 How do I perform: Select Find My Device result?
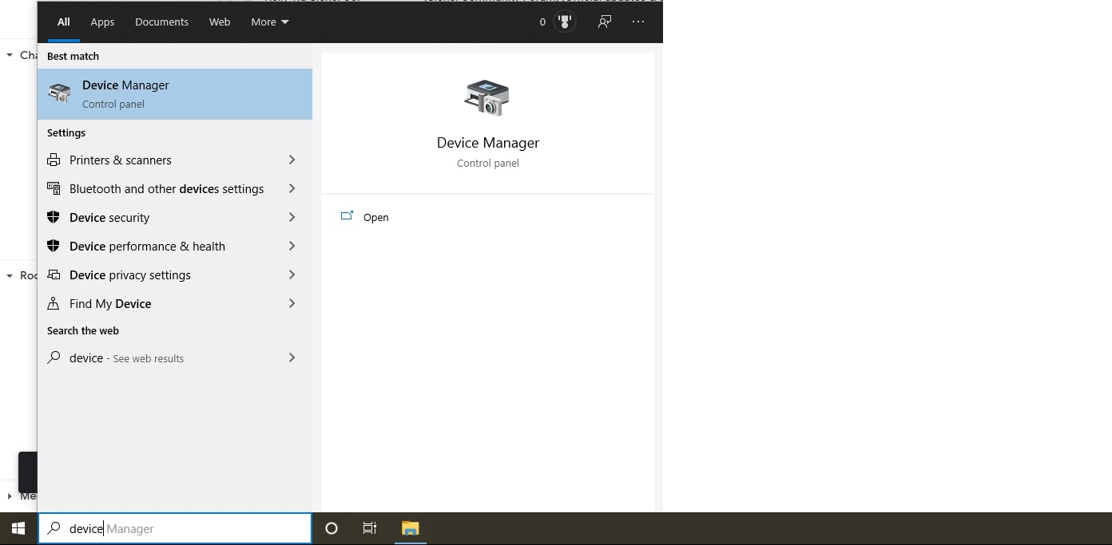point(175,304)
